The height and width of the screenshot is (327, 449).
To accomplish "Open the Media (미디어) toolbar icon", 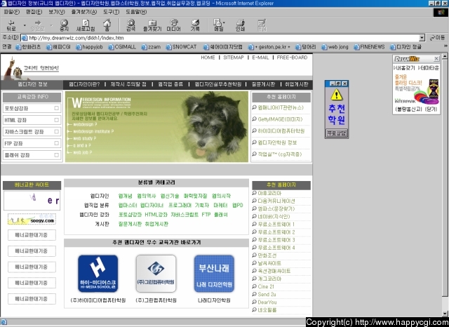I will click(173, 25).
